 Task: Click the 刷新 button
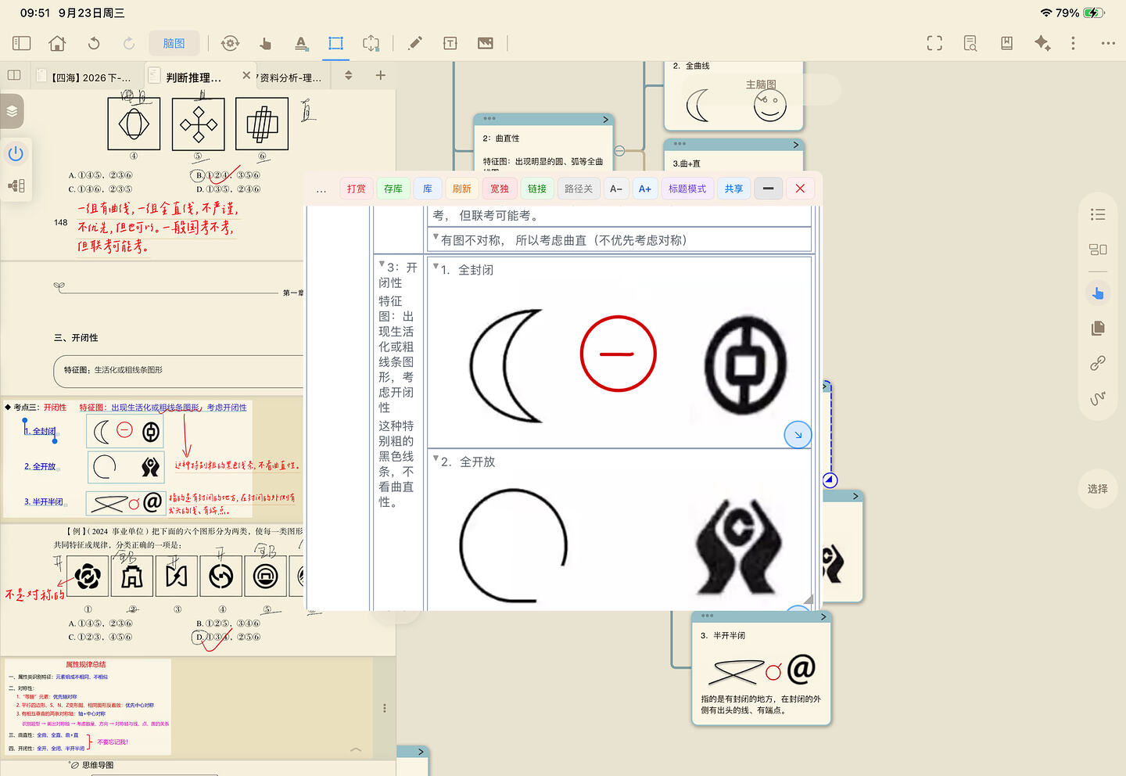coord(462,189)
